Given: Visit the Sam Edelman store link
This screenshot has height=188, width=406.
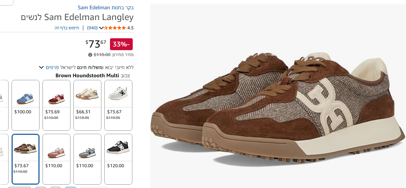Looking at the screenshot, I should (x=106, y=7).
